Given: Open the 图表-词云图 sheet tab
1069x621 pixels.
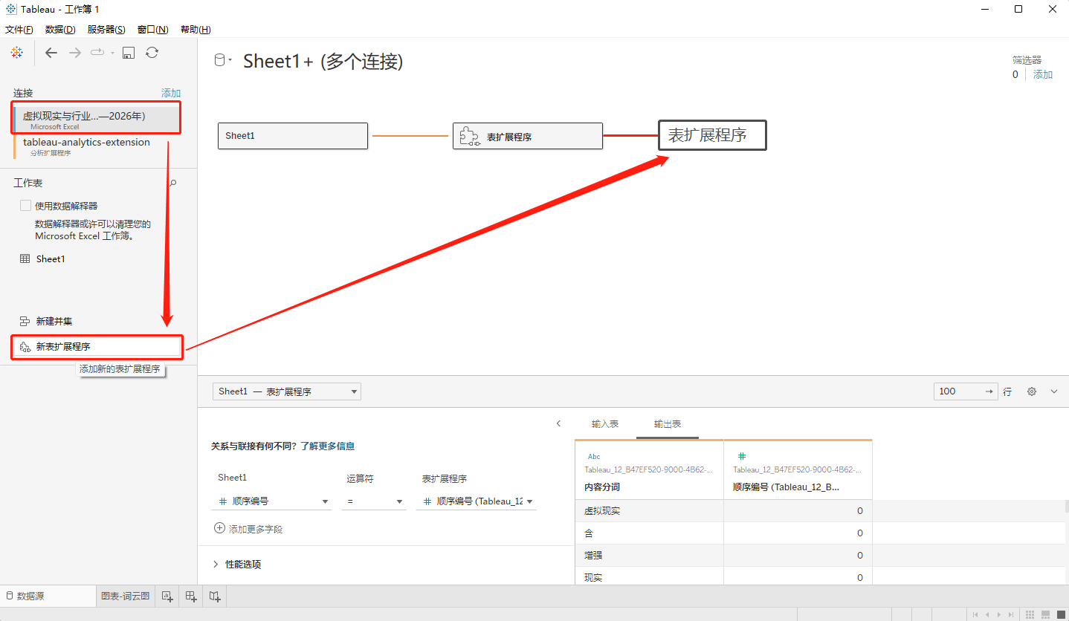Looking at the screenshot, I should tap(126, 596).
